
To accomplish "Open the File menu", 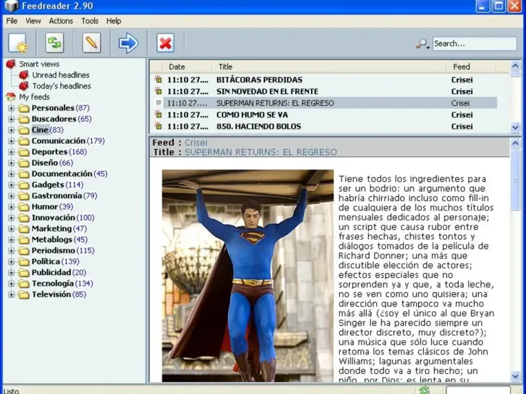I will tap(12, 21).
